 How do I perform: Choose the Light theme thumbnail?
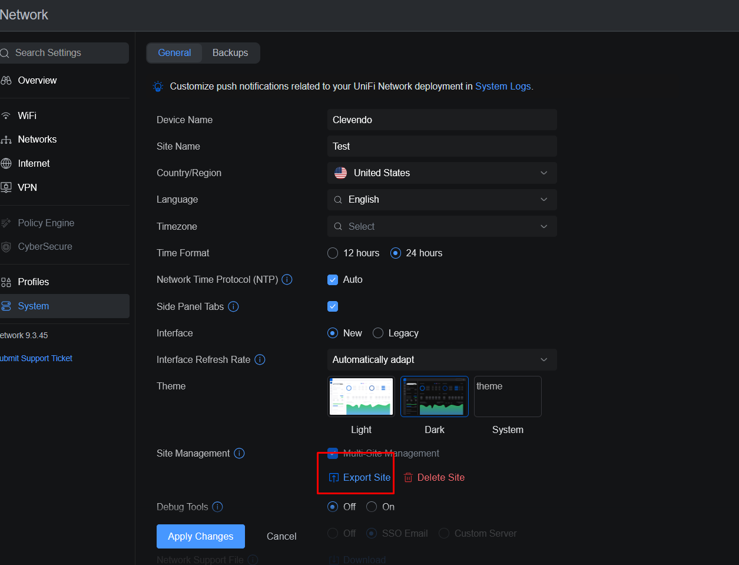361,397
